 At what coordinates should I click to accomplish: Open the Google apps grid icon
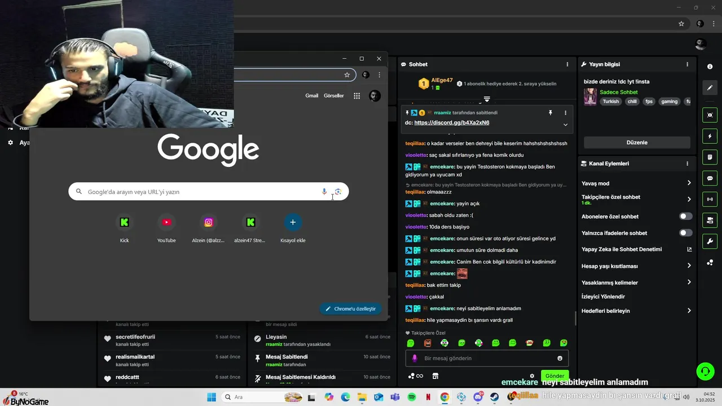[x=356, y=96]
